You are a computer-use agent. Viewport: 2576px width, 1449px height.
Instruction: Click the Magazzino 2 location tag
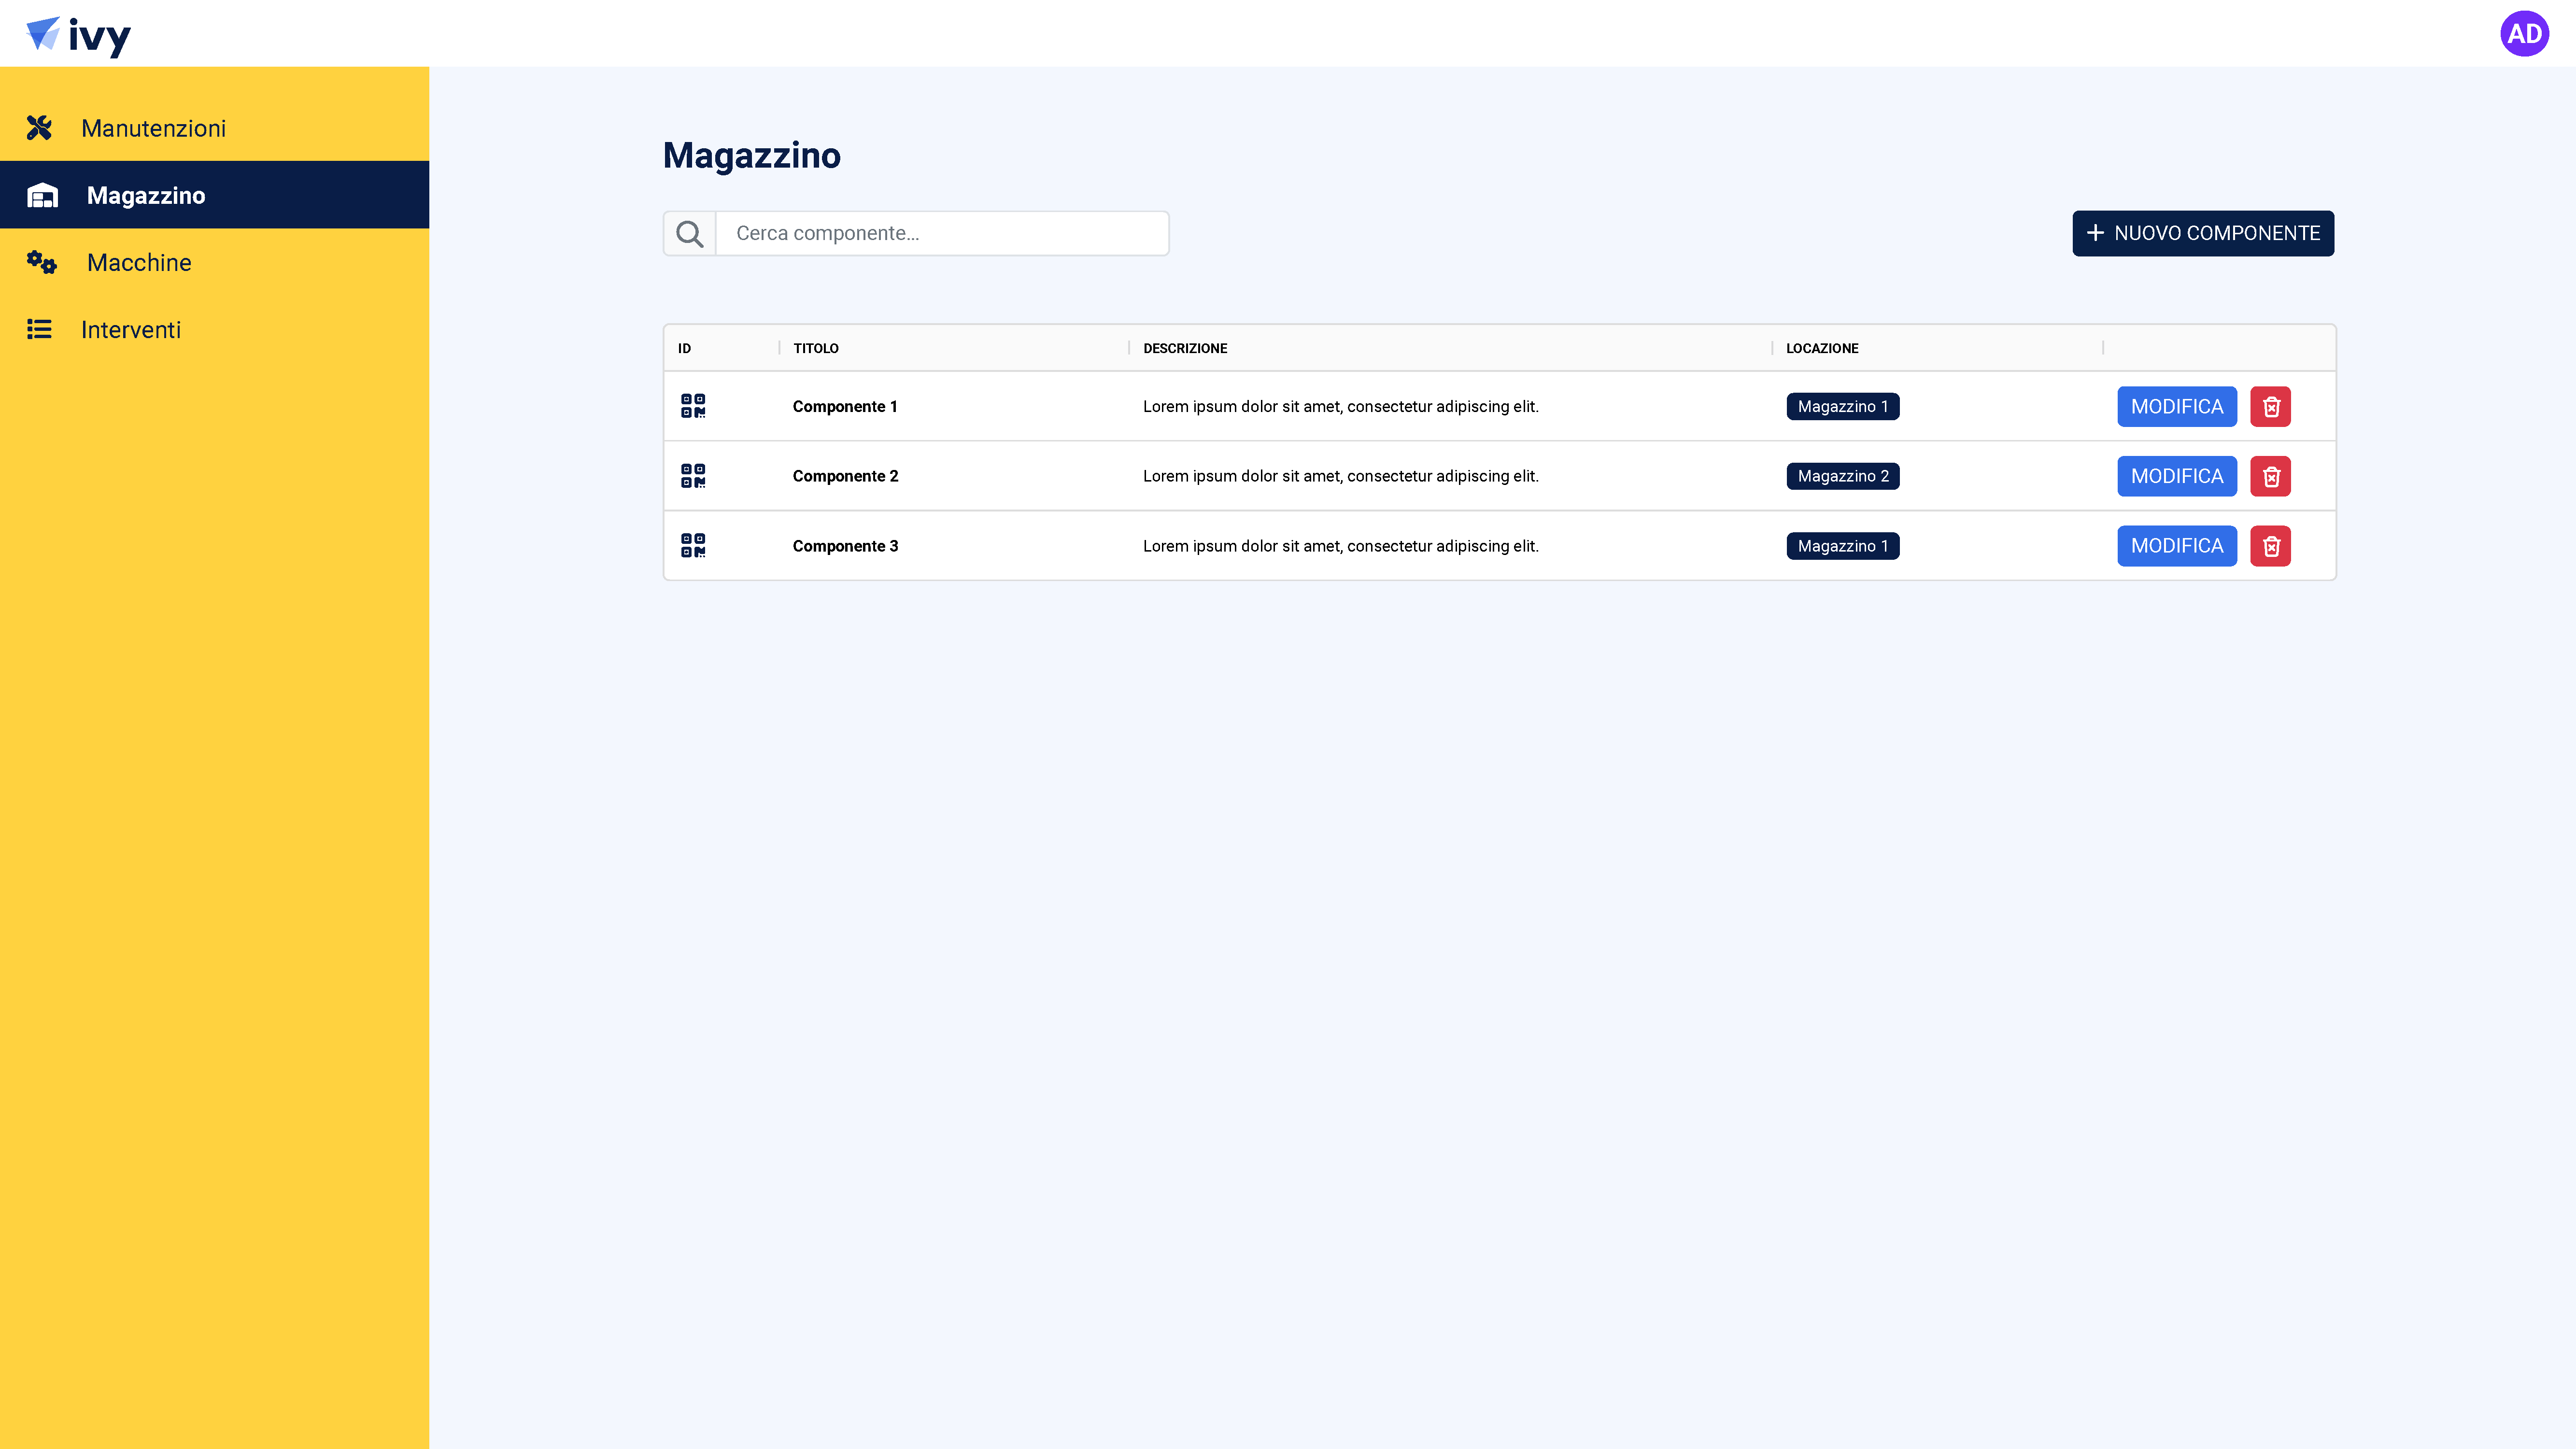pos(1843,476)
